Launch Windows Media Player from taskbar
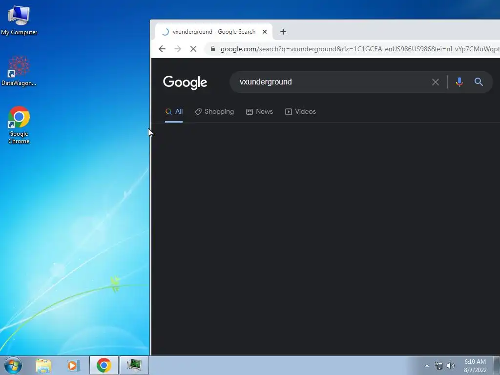Screen dimensions: 500x375 [73, 365]
